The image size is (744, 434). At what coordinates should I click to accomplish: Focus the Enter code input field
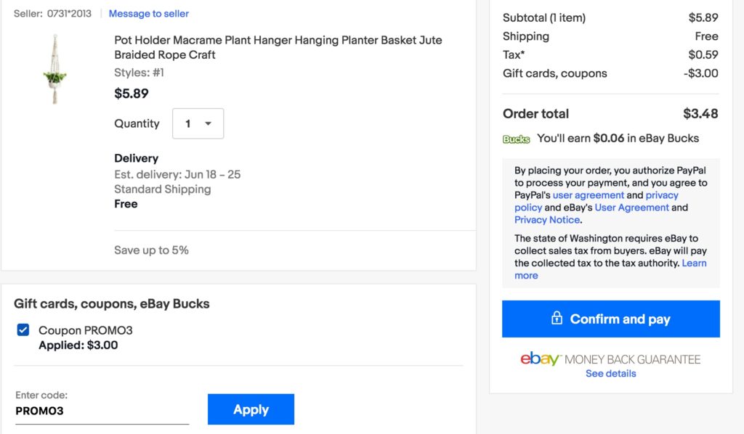click(x=102, y=411)
